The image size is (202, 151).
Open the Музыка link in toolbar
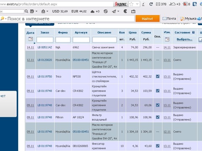tap(188, 18)
